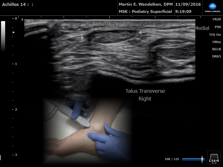Select the L14-4 probe icon
The image size is (223, 167).
coord(214,157)
